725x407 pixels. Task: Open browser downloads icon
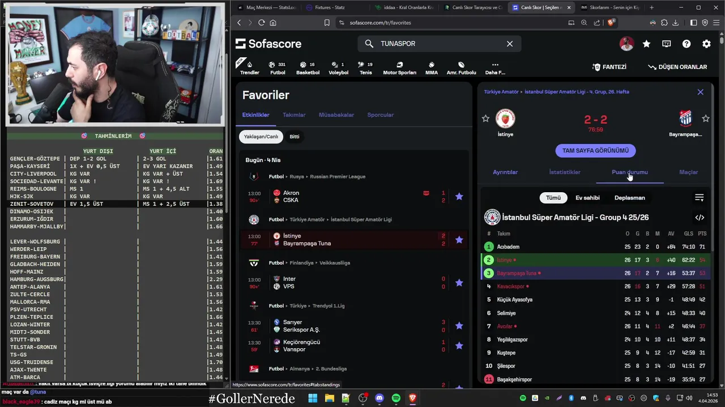pyautogui.click(x=675, y=23)
